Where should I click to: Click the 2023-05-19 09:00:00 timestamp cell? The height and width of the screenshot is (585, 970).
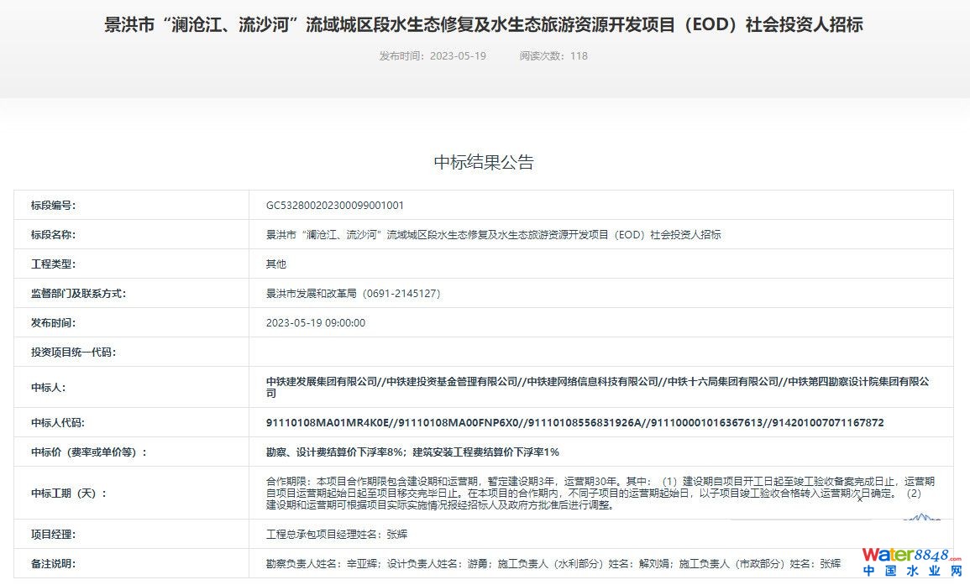coord(316,323)
